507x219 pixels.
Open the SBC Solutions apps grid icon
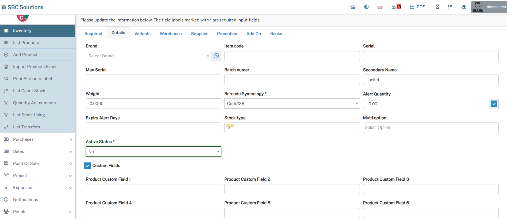click(4, 7)
